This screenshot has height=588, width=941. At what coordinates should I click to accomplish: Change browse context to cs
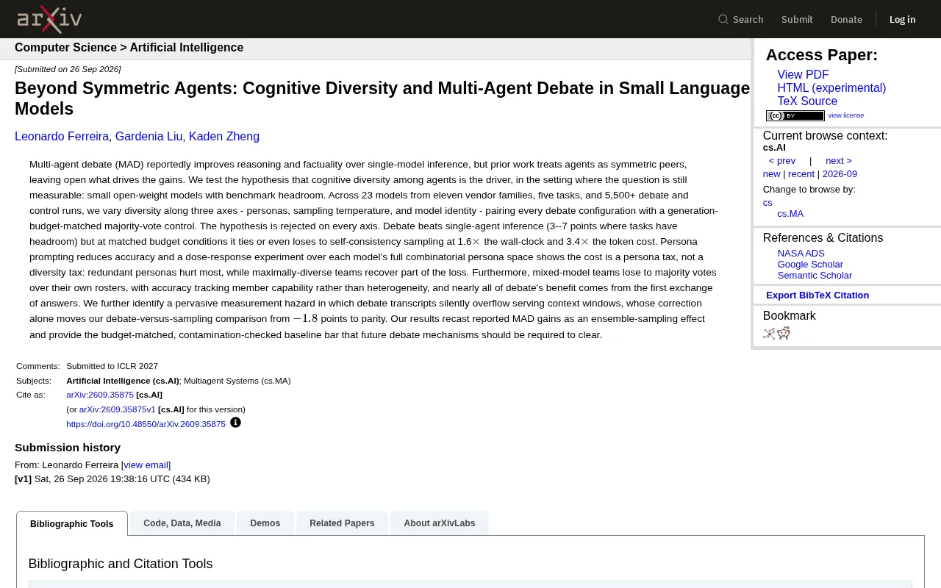(768, 203)
